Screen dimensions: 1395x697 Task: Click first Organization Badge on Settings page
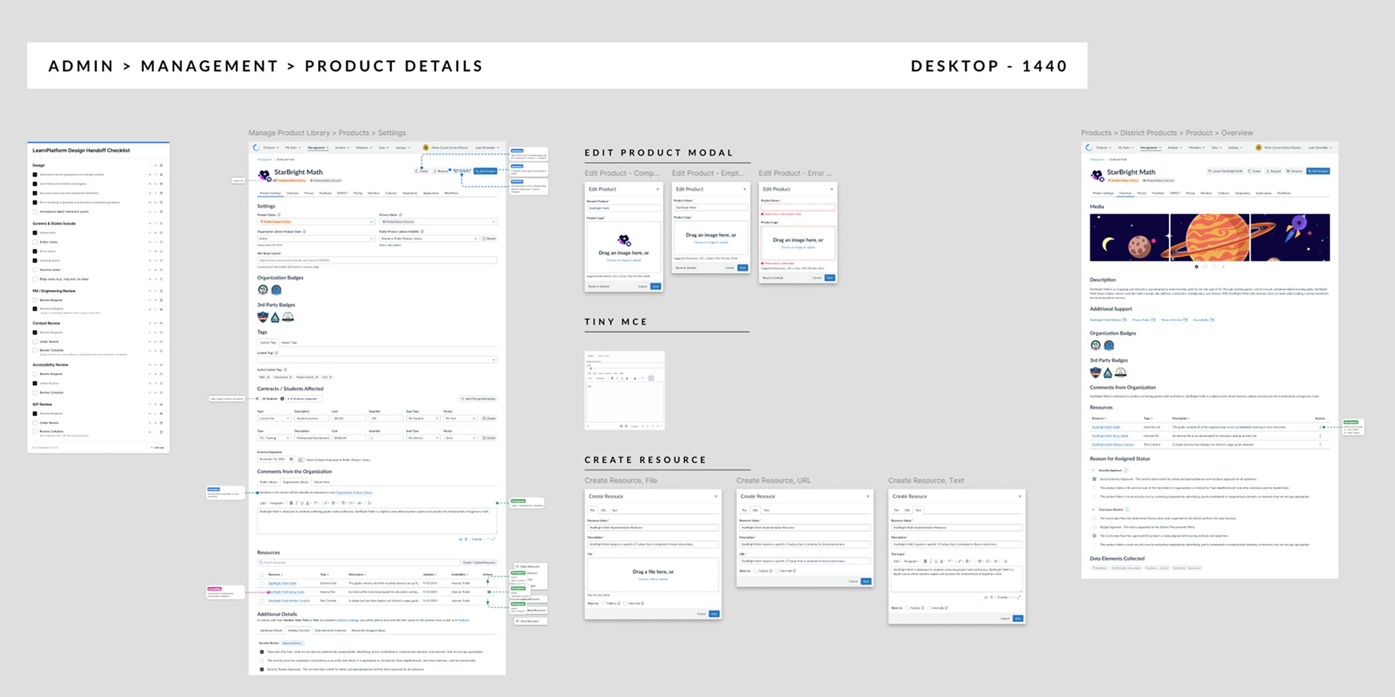pos(263,290)
